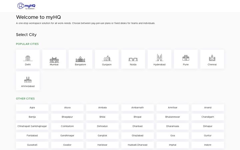Choose Bhilai city
Viewport: 240px width, 150px height.
102,117
